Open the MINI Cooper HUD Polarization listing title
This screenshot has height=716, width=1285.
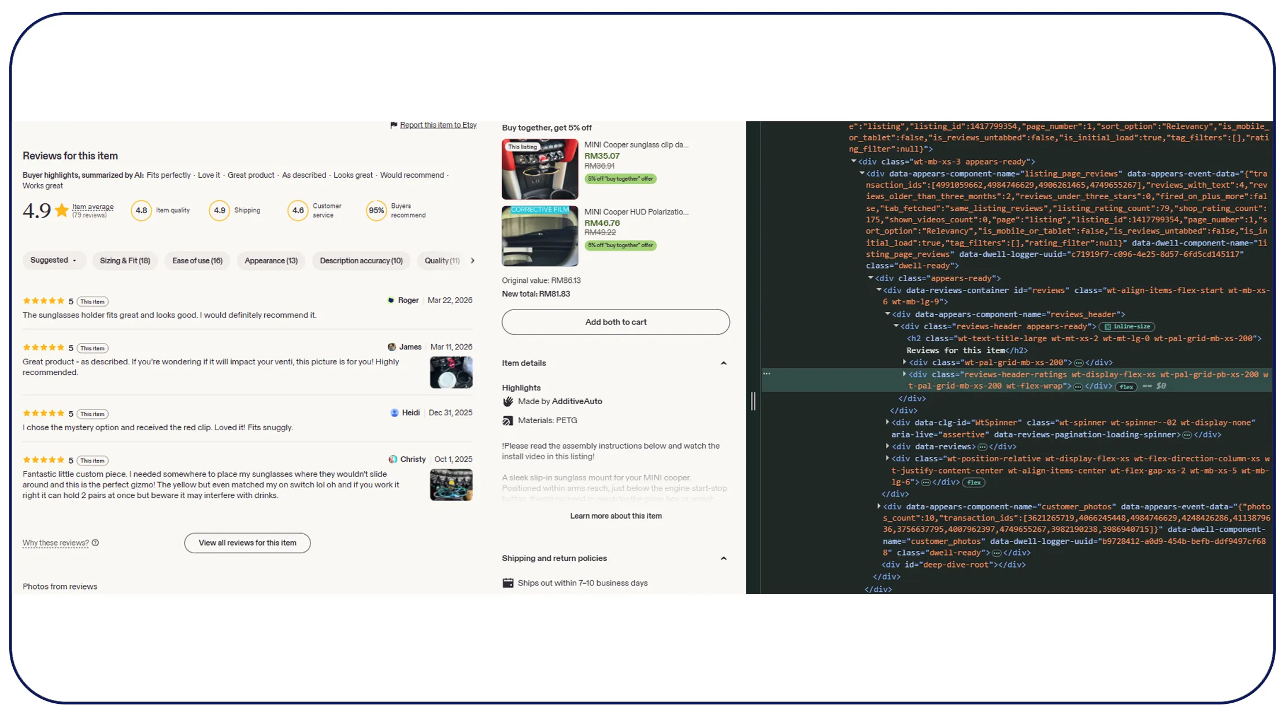pos(636,212)
